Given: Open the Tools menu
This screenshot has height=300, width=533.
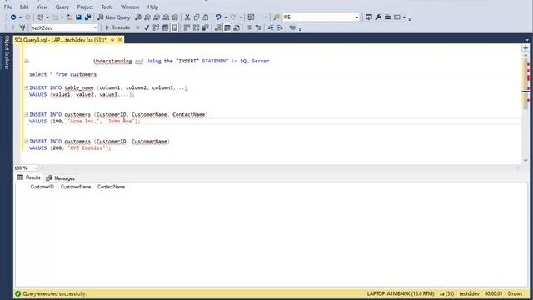Looking at the screenshot, I should 107,7.
